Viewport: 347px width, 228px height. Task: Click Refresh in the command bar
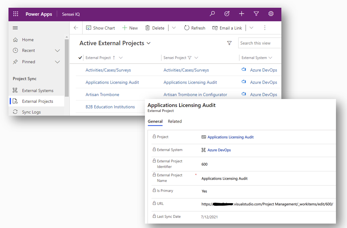195,28
